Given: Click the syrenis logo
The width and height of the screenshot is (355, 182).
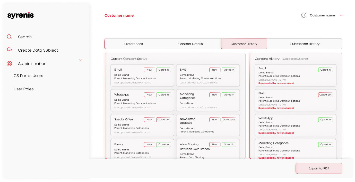Looking at the screenshot, I should pos(20,15).
